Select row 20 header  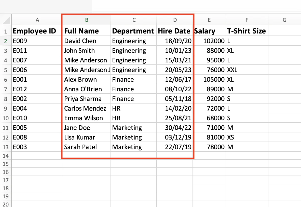(6, 204)
